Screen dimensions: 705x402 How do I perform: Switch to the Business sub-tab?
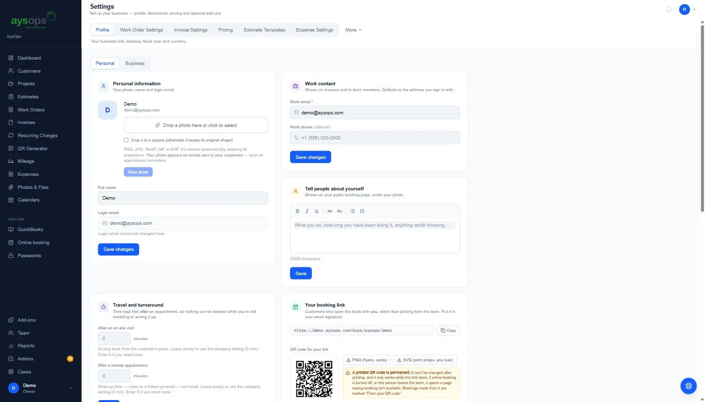tap(135, 63)
